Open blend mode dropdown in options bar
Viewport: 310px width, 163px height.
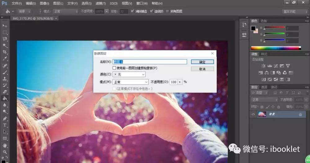click(65, 11)
